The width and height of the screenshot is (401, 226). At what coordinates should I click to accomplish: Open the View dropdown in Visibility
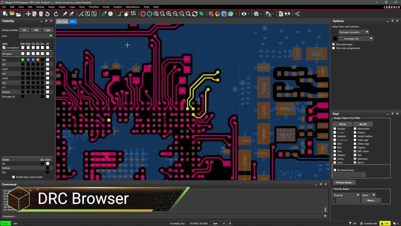(36, 36)
